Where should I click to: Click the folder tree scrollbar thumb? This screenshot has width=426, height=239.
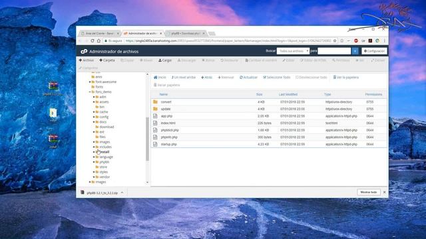(x=147, y=139)
